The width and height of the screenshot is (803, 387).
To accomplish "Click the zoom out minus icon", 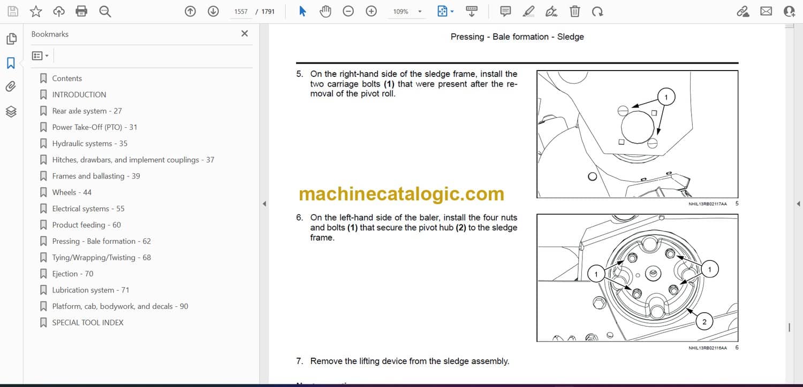I will point(349,11).
